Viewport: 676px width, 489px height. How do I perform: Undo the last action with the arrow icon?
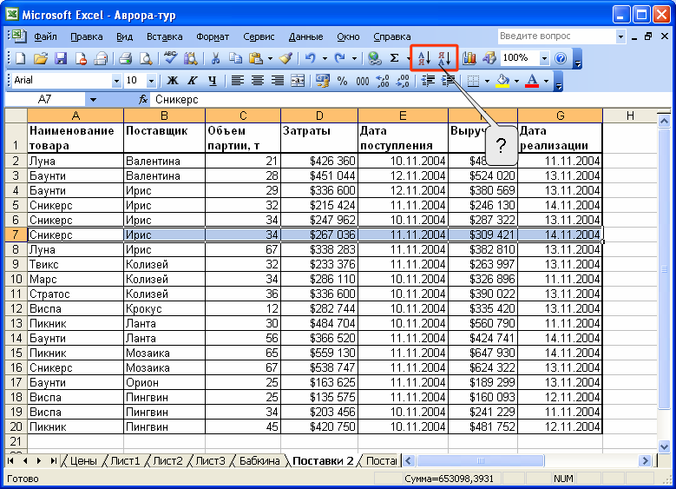pos(311,58)
